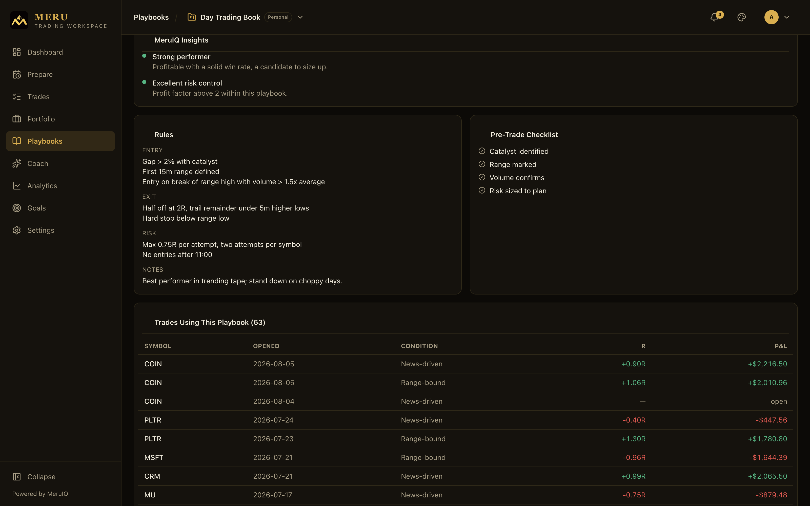
Task: Click the Day Trading Book title
Action: pyautogui.click(x=230, y=17)
